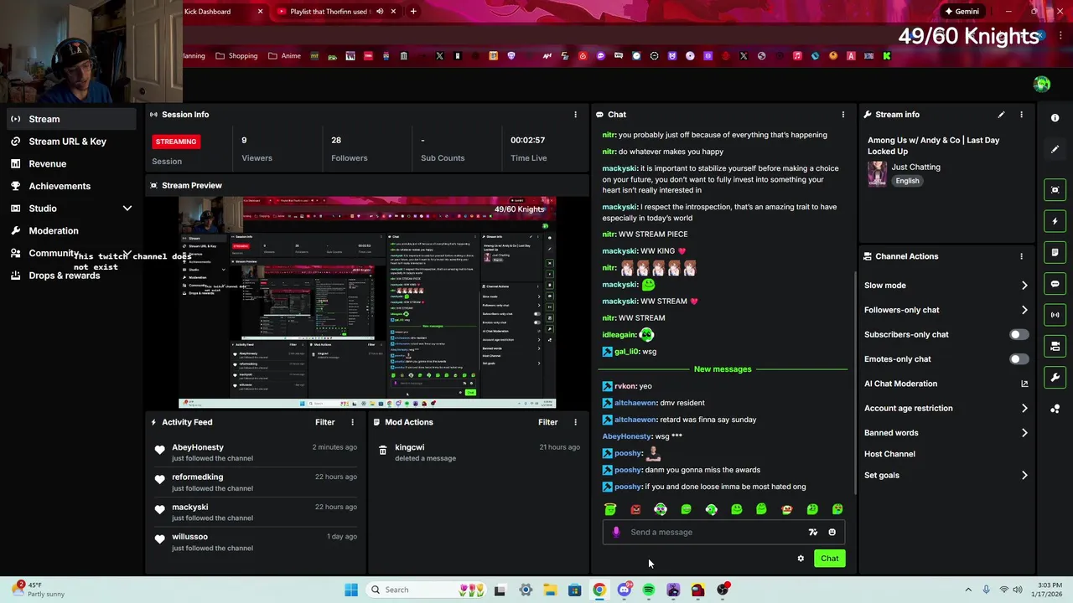Expand Followers-only chat options
The height and width of the screenshot is (603, 1073).
pos(1024,310)
